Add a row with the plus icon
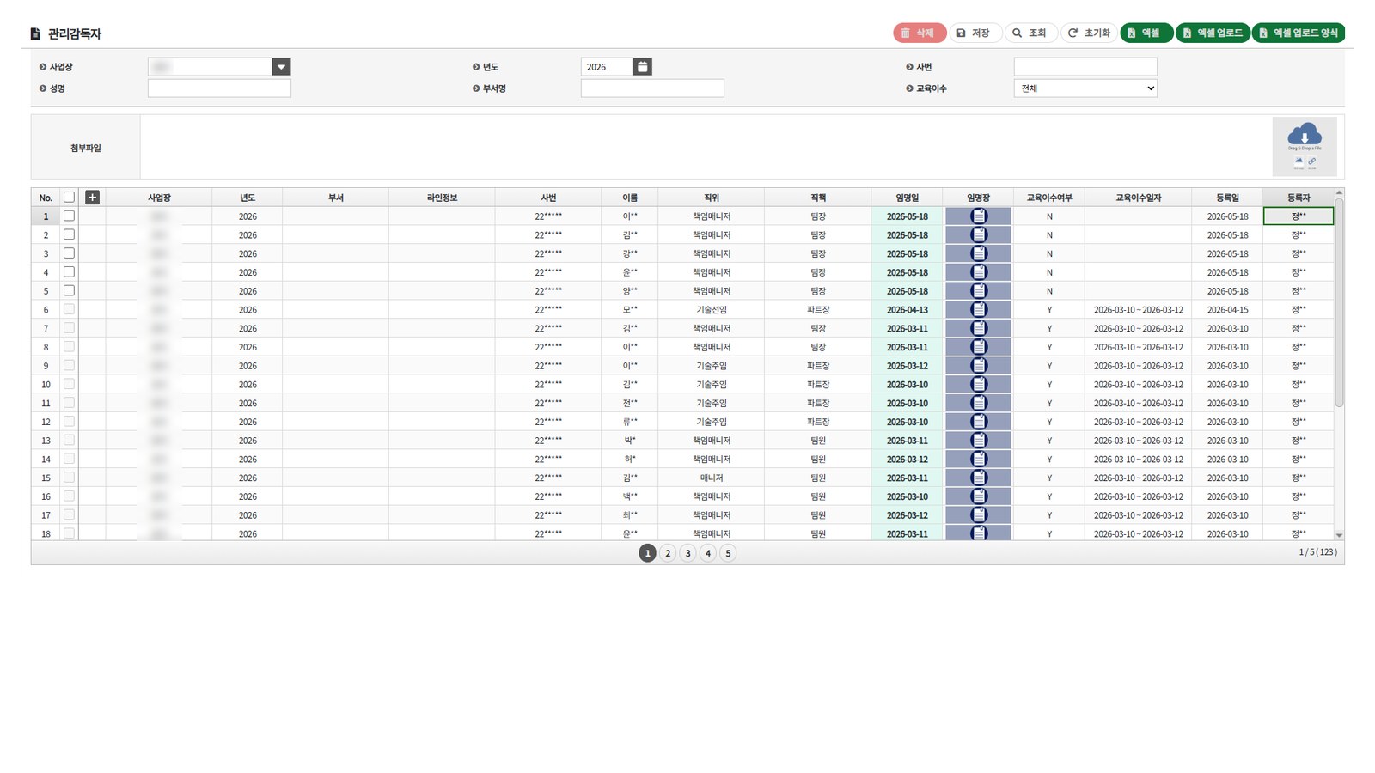The width and height of the screenshot is (1375, 773). pos(93,198)
